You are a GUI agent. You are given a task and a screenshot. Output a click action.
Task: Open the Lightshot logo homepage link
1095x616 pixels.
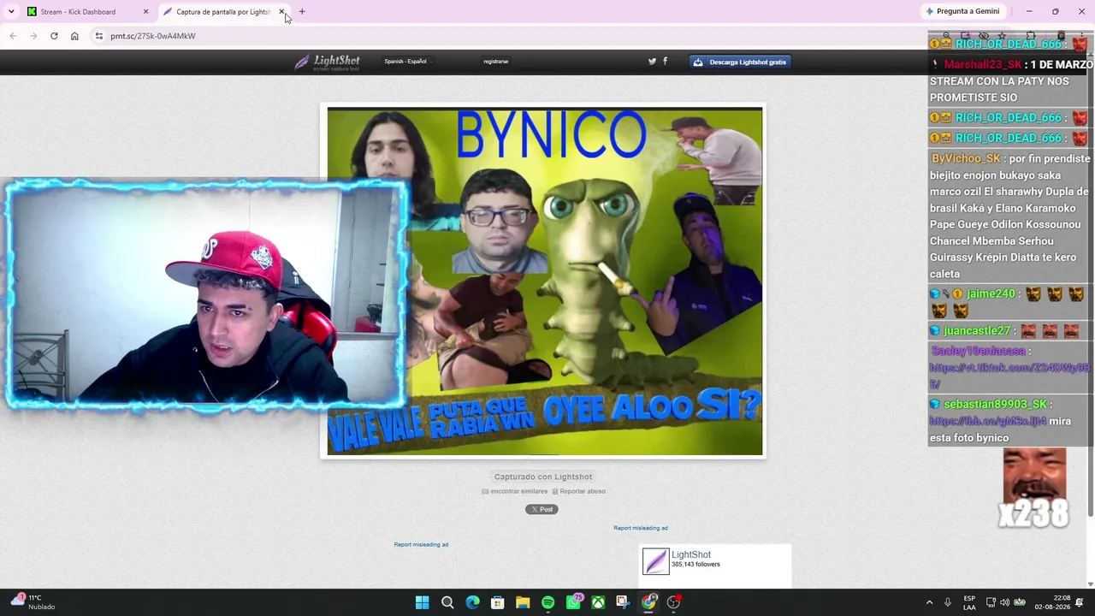(328, 62)
